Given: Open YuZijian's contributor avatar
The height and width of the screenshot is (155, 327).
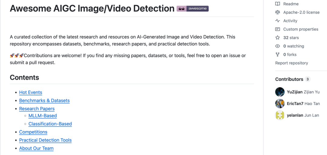Looking at the screenshot, I should click(x=280, y=92).
